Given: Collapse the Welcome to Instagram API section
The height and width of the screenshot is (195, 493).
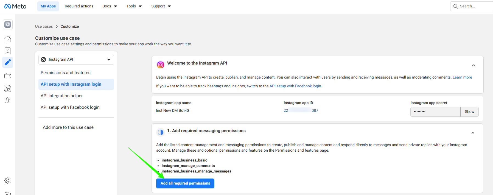Looking at the screenshot, I should point(473,65).
